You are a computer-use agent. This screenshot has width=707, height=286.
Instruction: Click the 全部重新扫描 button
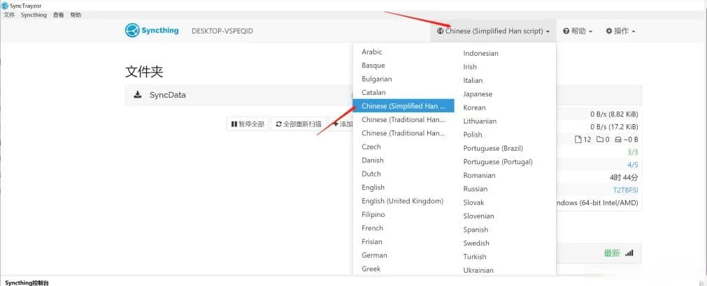[299, 124]
